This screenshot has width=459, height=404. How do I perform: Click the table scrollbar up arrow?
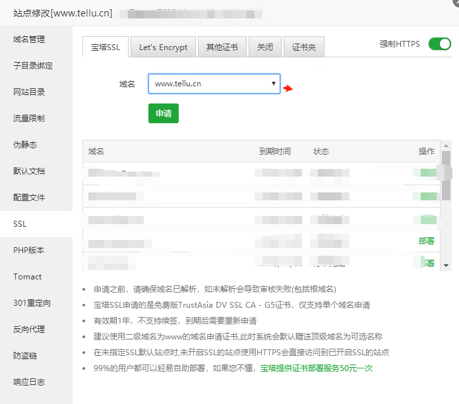pyautogui.click(x=446, y=146)
